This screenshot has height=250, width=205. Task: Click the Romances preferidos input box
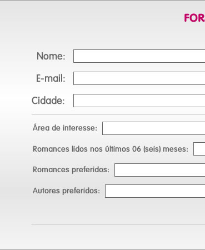tap(160, 170)
